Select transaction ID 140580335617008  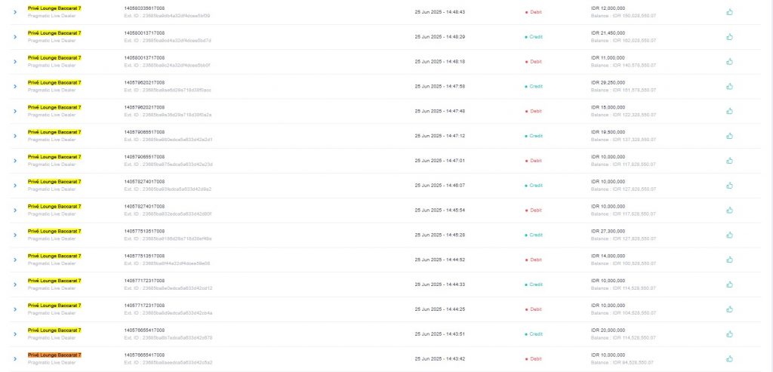point(144,8)
